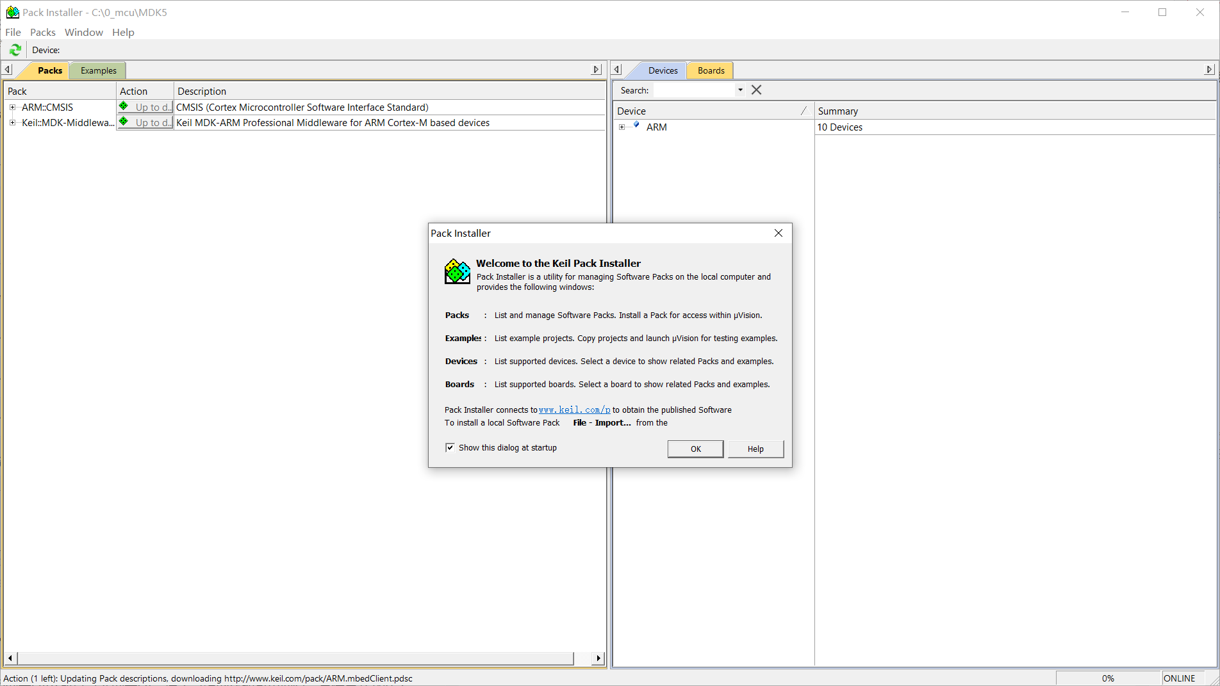Switch to the Devices tab
This screenshot has width=1220, height=686.
[662, 70]
